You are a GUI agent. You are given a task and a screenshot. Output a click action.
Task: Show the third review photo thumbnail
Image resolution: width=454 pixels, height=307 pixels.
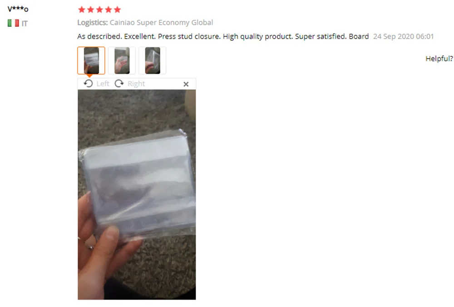click(x=152, y=60)
